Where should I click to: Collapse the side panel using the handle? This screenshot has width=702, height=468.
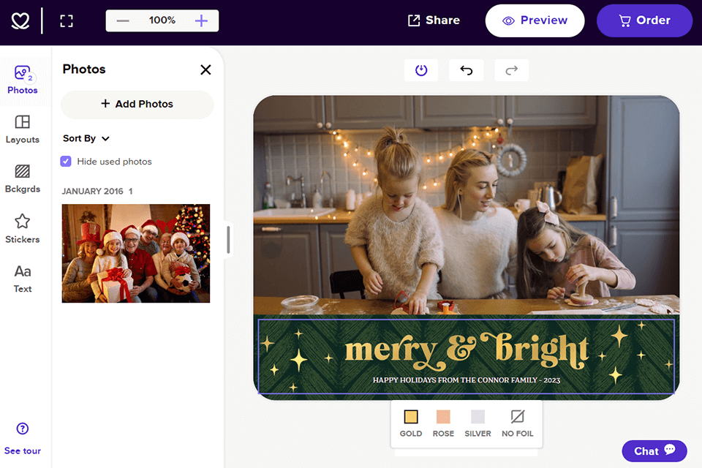click(x=228, y=240)
